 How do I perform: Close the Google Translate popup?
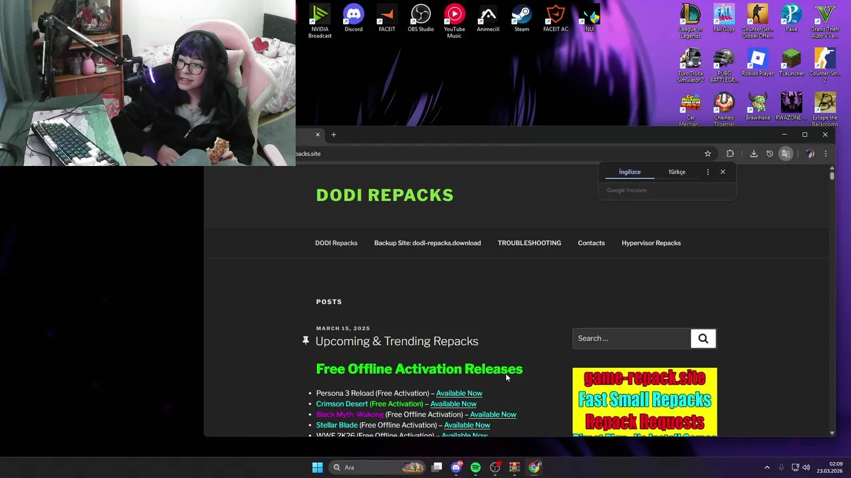click(x=723, y=172)
